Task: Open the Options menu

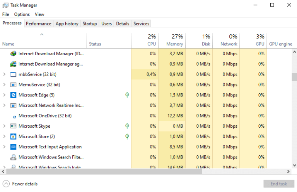Action: coord(22,14)
